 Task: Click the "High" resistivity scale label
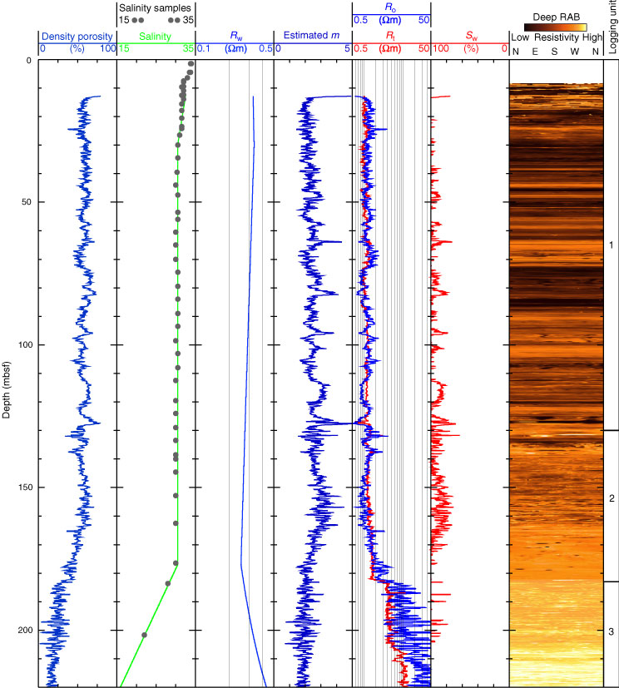pos(586,38)
